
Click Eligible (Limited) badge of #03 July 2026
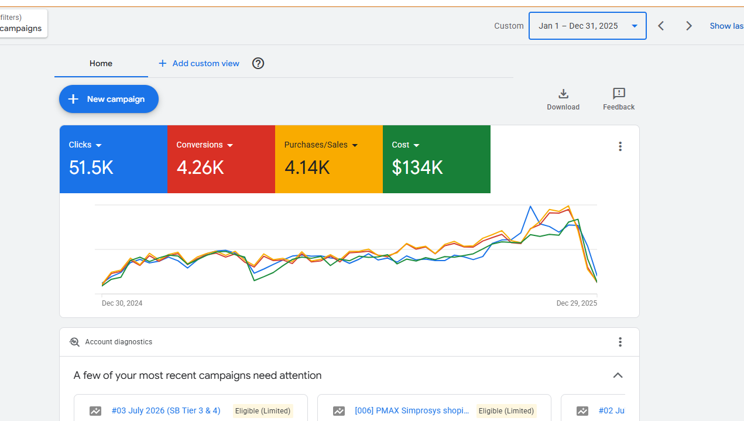(x=263, y=411)
